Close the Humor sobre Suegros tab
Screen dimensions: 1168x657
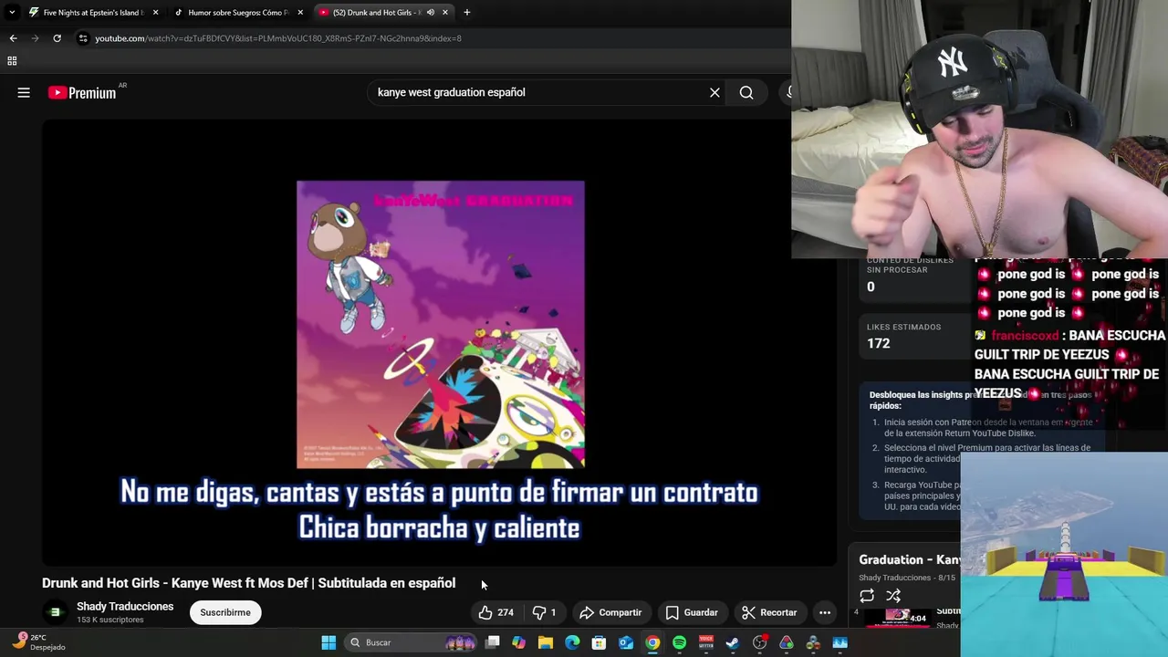(x=300, y=13)
